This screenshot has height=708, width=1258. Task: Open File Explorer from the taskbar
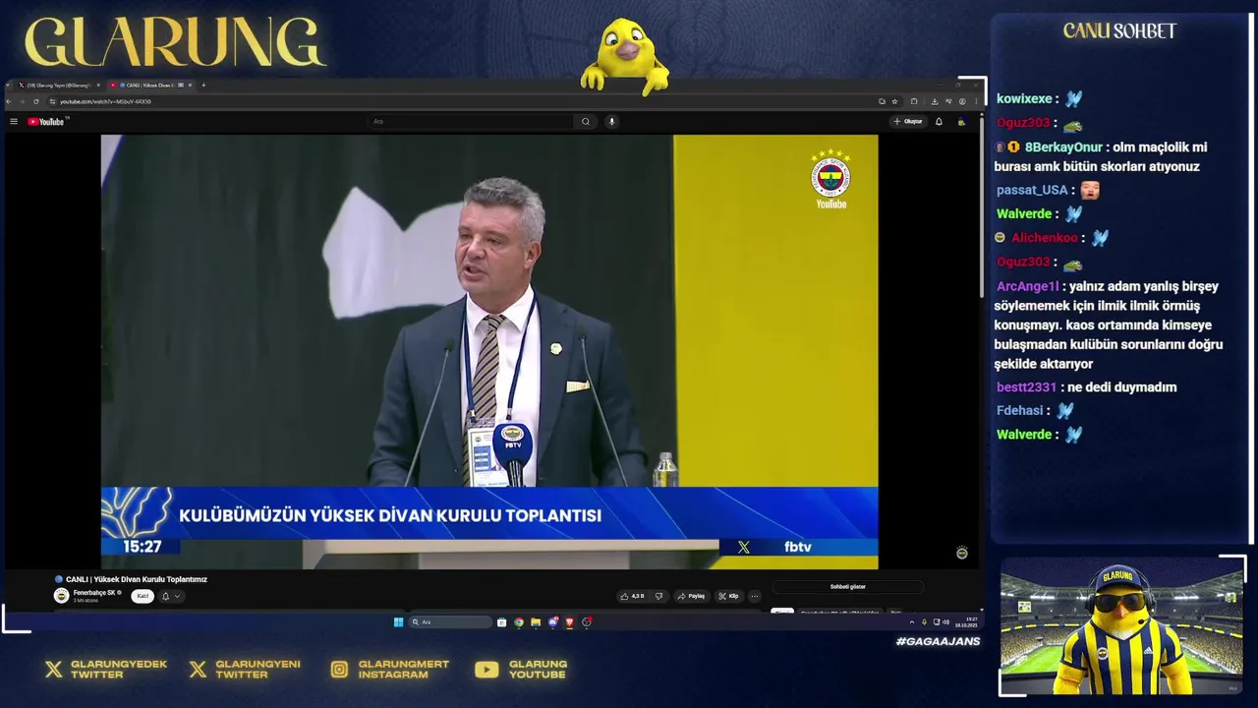point(536,622)
